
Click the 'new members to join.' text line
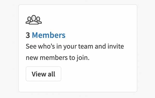tap(58, 58)
